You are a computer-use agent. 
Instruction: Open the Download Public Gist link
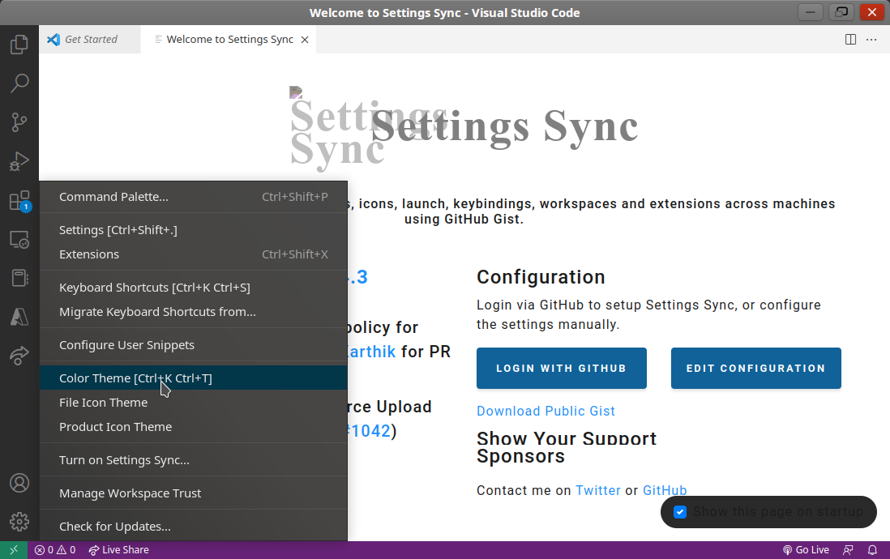point(546,411)
